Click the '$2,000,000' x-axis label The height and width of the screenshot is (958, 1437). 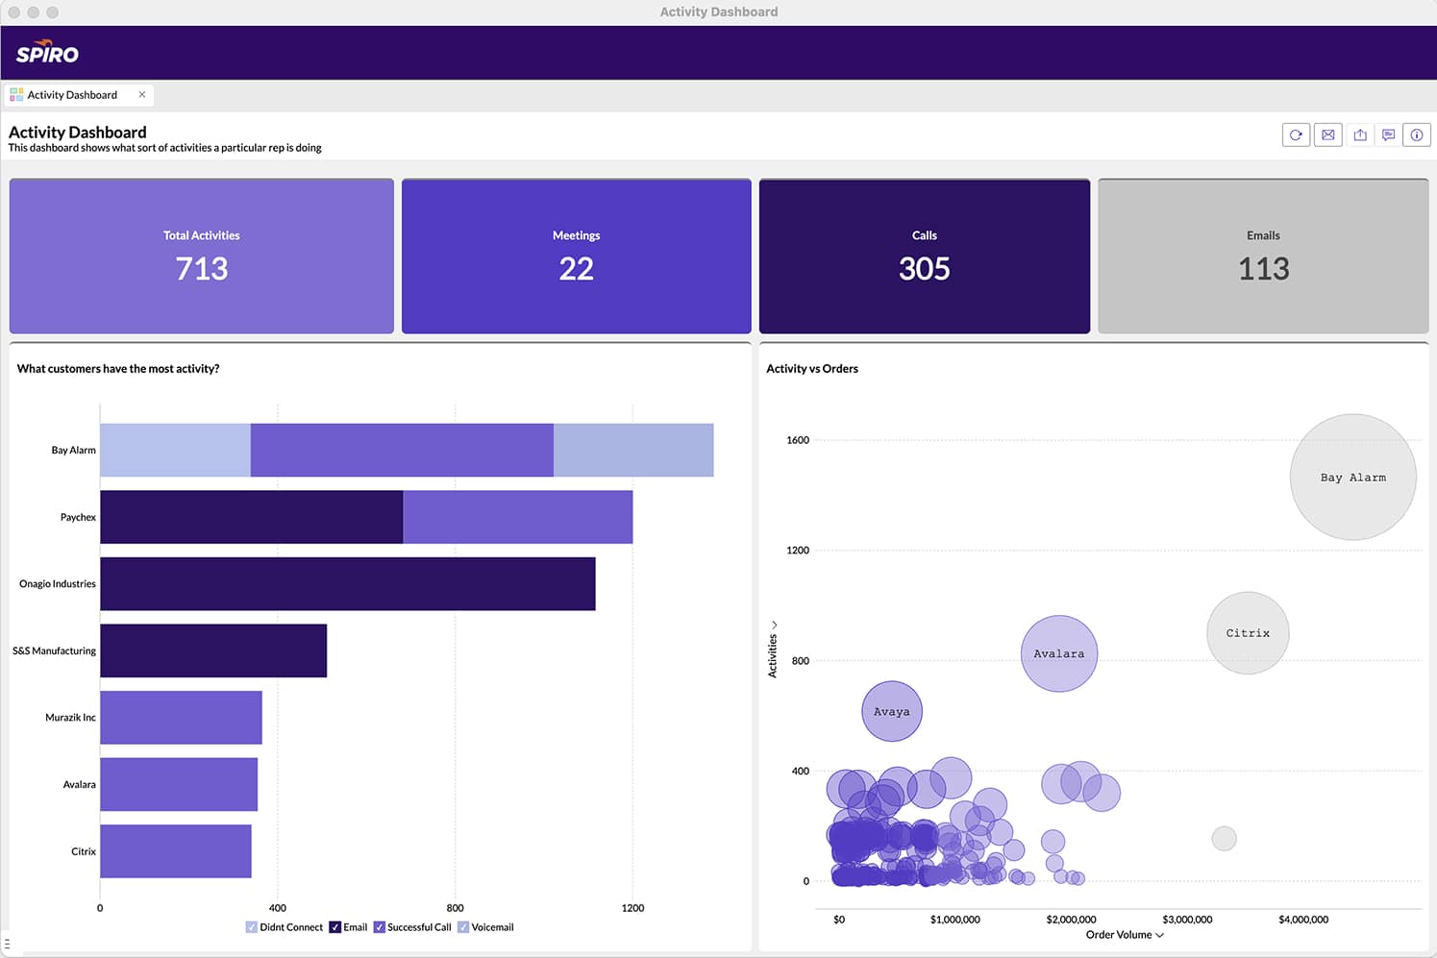coord(1071,920)
